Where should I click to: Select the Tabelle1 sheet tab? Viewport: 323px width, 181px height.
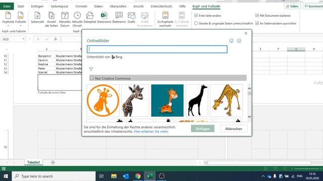click(34, 162)
